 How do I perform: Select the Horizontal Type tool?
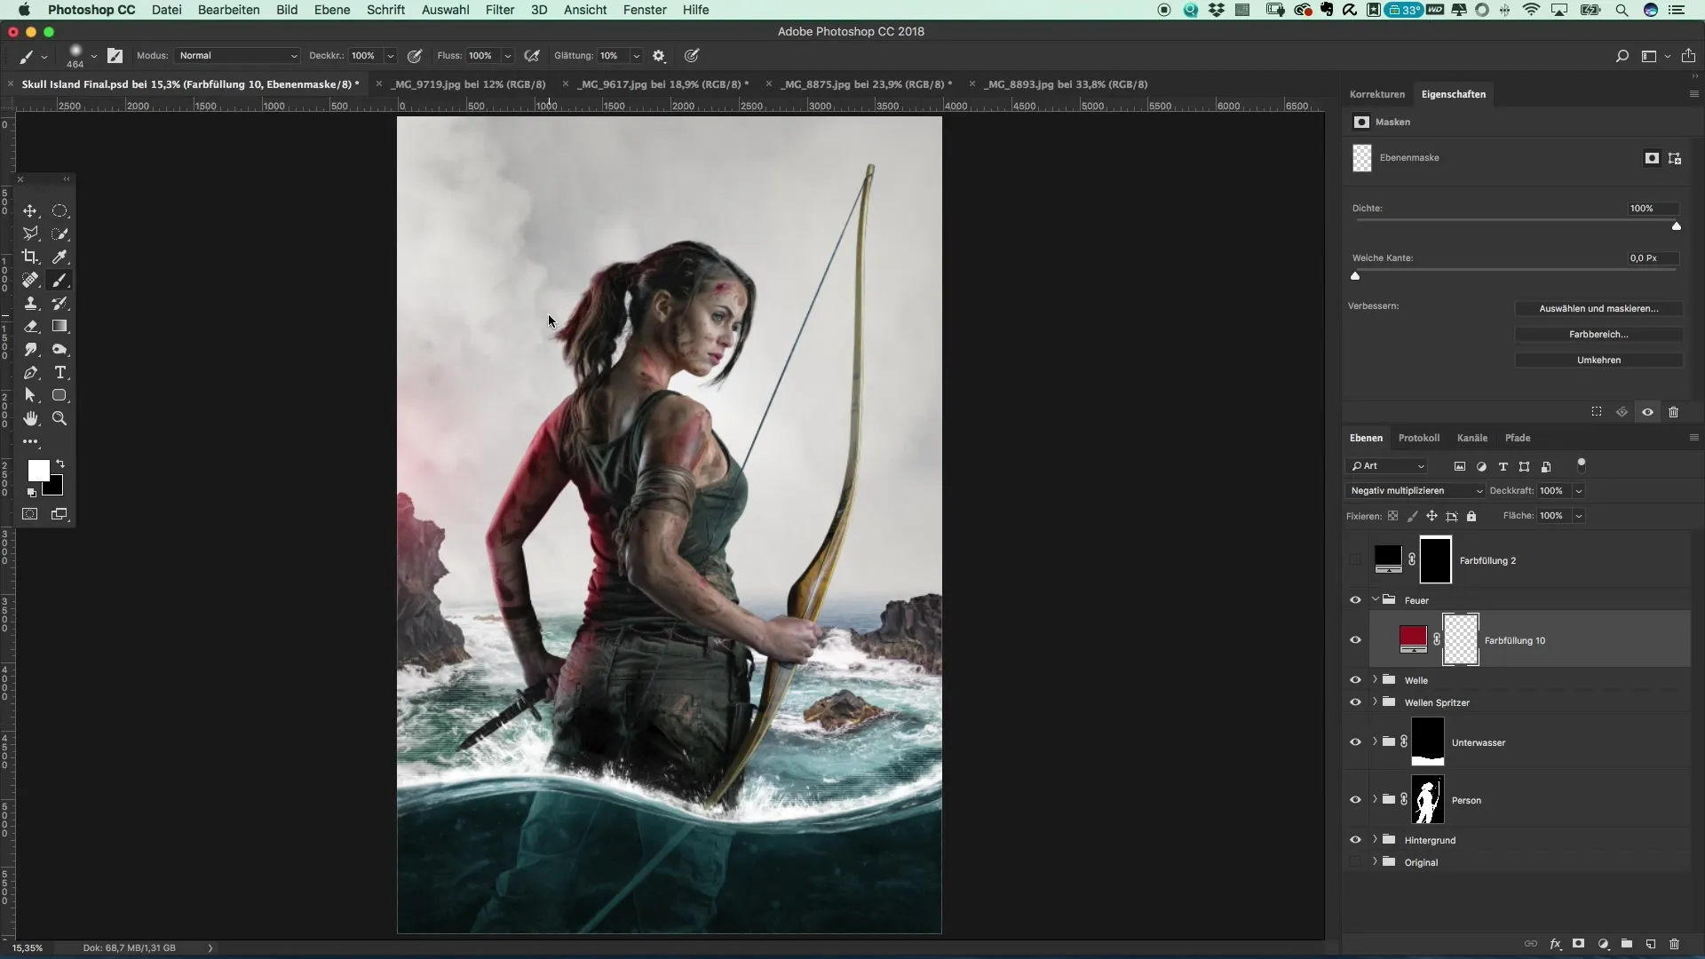pos(59,373)
